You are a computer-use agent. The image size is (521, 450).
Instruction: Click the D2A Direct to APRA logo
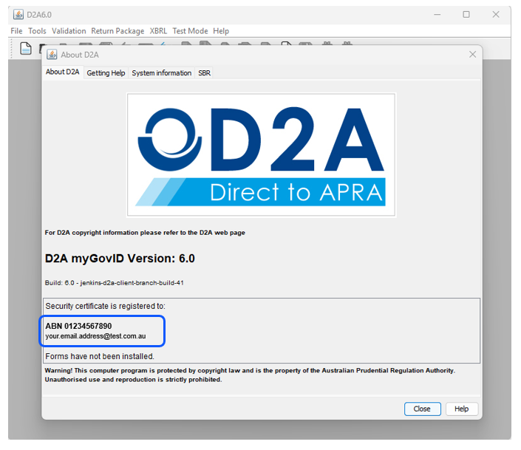(261, 155)
